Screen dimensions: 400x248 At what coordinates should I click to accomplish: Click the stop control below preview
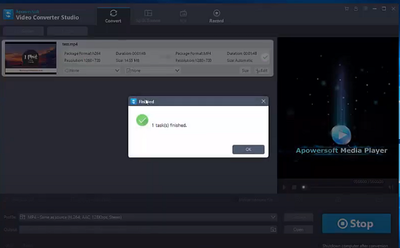pos(294,187)
